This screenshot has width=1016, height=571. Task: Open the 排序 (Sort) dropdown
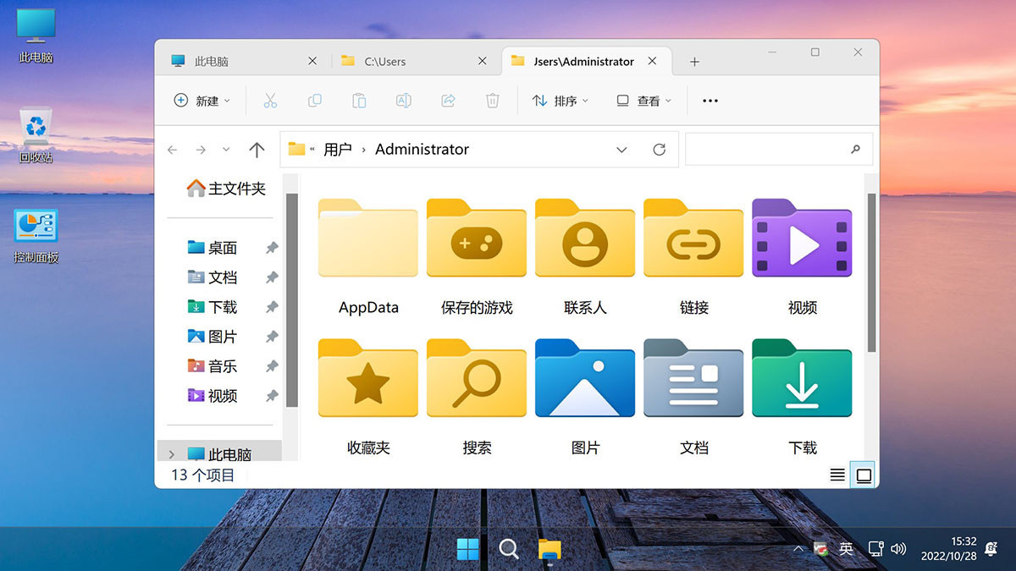point(560,100)
